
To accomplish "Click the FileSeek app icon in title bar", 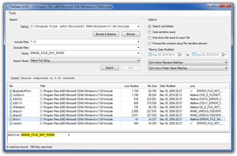I will 7,7.
